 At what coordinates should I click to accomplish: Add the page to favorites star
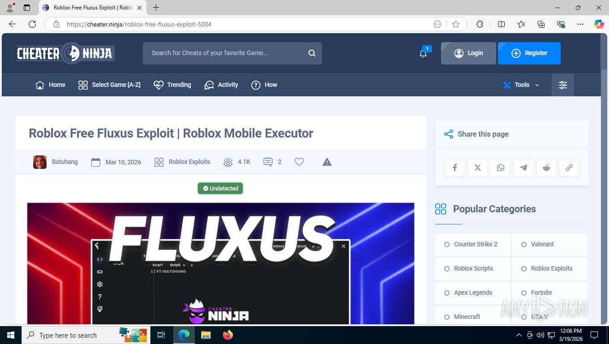(x=456, y=24)
